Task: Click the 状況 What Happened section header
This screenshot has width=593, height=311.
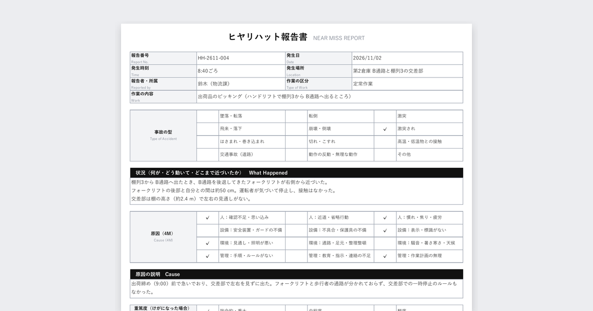Action: coord(296,173)
